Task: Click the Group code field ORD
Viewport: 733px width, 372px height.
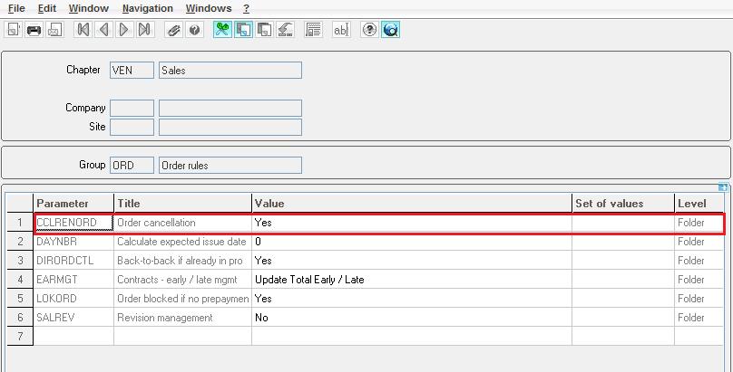Action: [x=132, y=165]
